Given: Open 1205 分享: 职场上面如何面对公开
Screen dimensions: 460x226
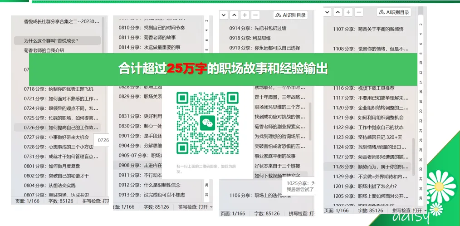Looking at the screenshot, I should (x=371, y=196).
